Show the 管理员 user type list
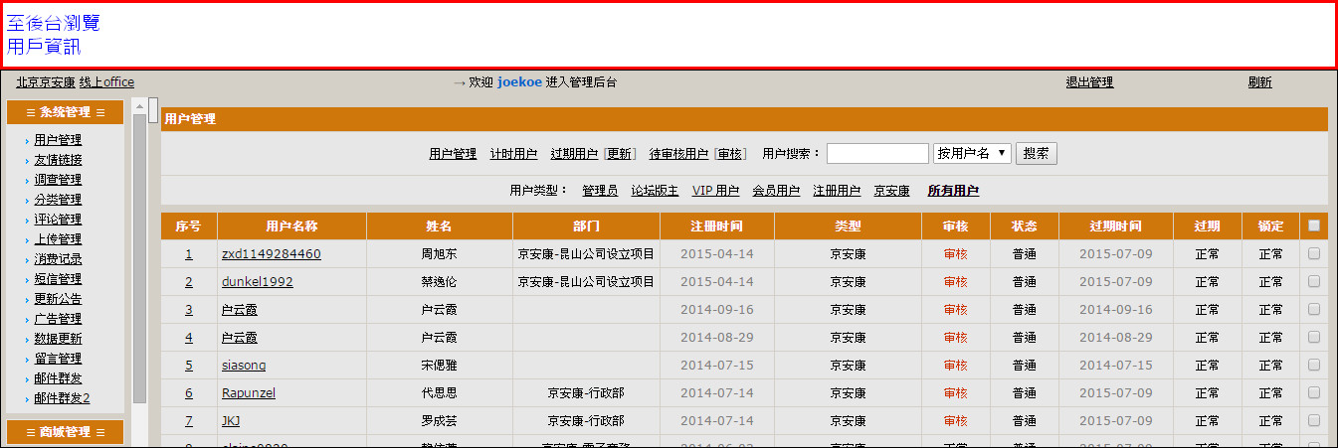Screen dimensions: 1338x448 click(600, 191)
